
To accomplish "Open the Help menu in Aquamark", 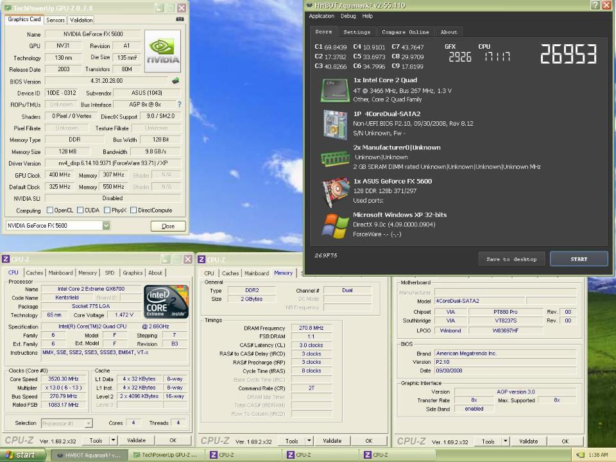I will pyautogui.click(x=367, y=16).
